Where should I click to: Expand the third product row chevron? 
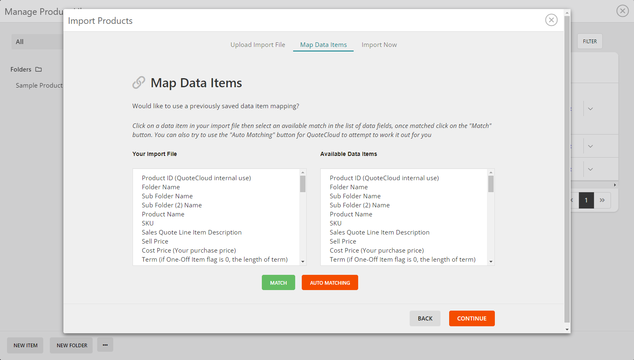590,169
